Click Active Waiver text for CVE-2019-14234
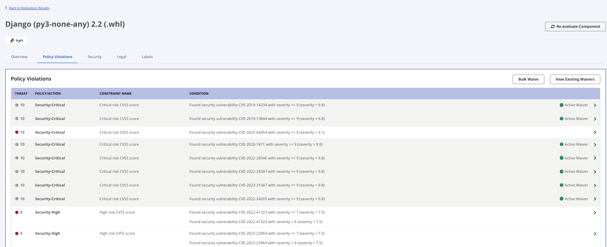The height and width of the screenshot is (247, 607). [x=576, y=105]
